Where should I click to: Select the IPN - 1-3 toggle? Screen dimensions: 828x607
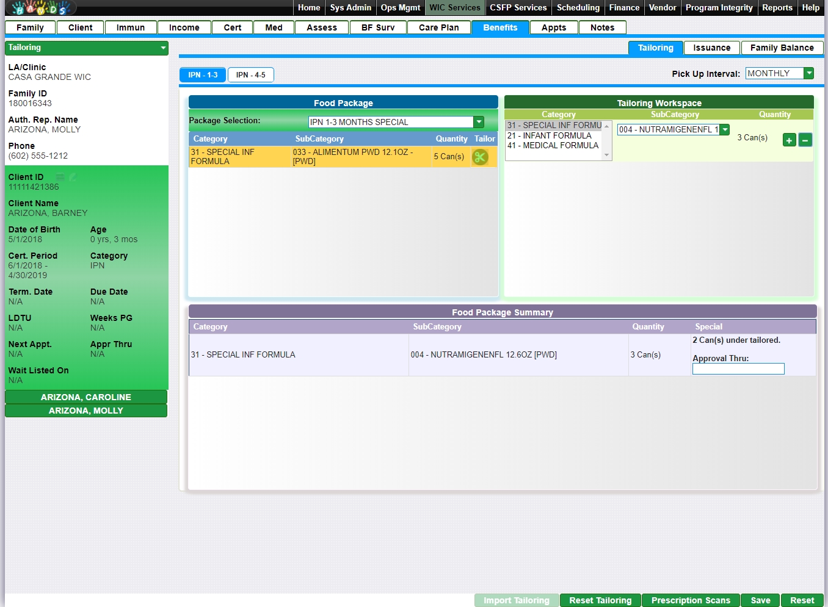(x=203, y=75)
